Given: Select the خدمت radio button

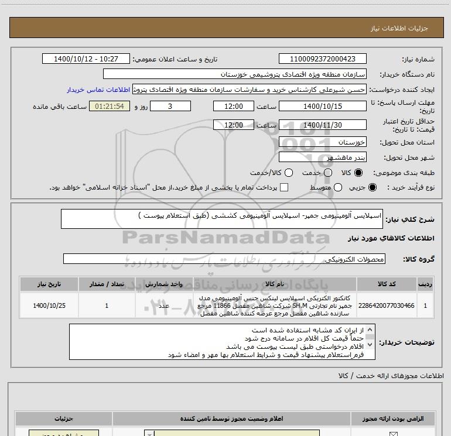Looking at the screenshot, I should (x=328, y=173).
